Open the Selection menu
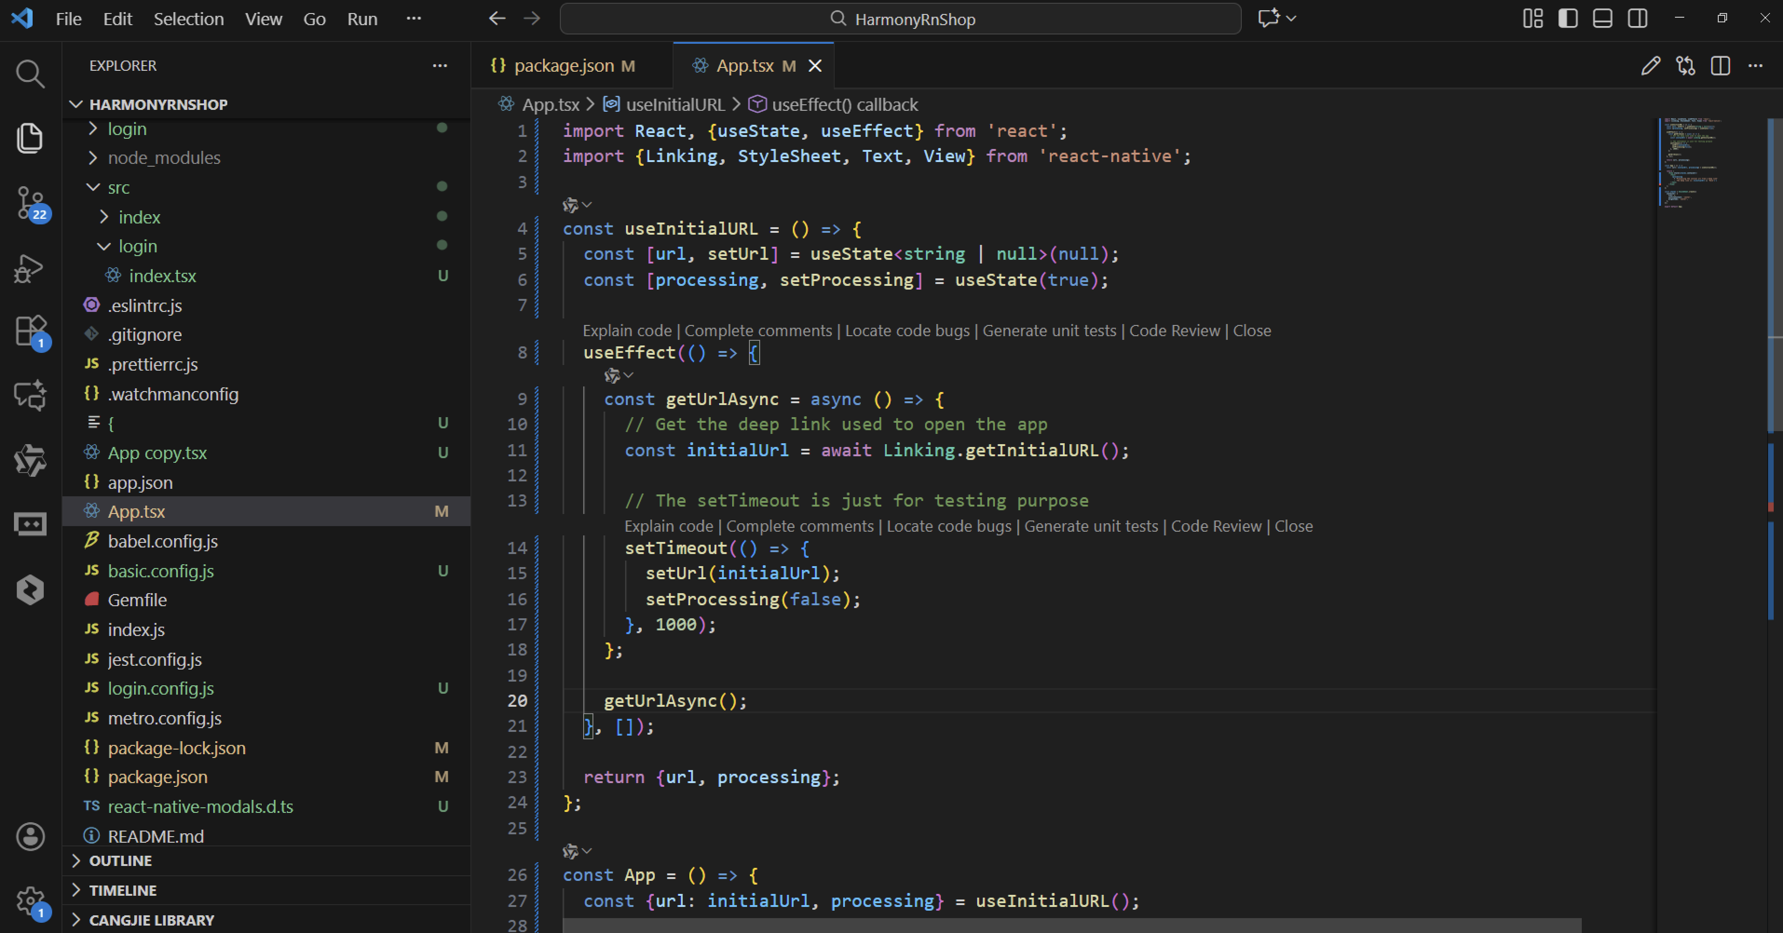 tap(188, 19)
